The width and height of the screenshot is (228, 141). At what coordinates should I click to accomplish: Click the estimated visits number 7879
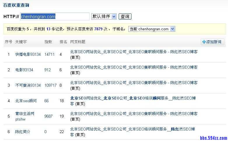click(x=98, y=29)
